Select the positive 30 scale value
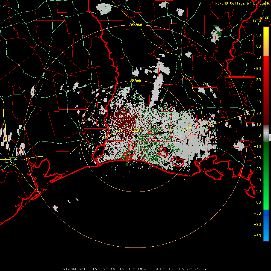Viewport: 271px width, 271px height. point(259,102)
